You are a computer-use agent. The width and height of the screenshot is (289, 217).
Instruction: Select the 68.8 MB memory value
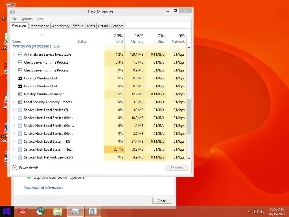pyautogui.click(x=137, y=149)
